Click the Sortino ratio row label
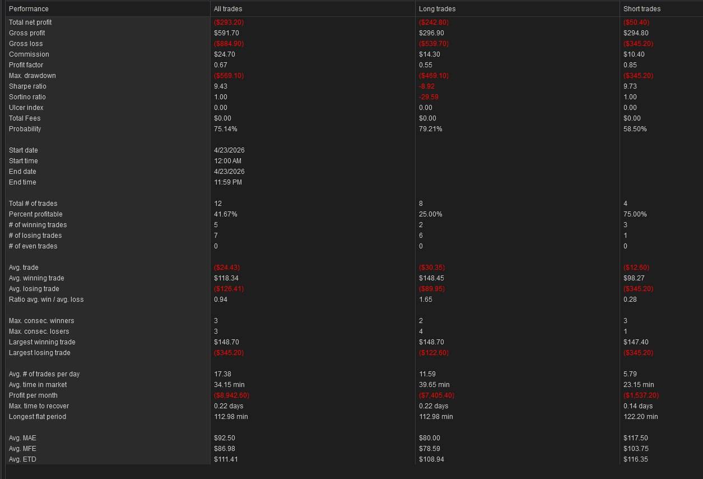 [x=27, y=97]
